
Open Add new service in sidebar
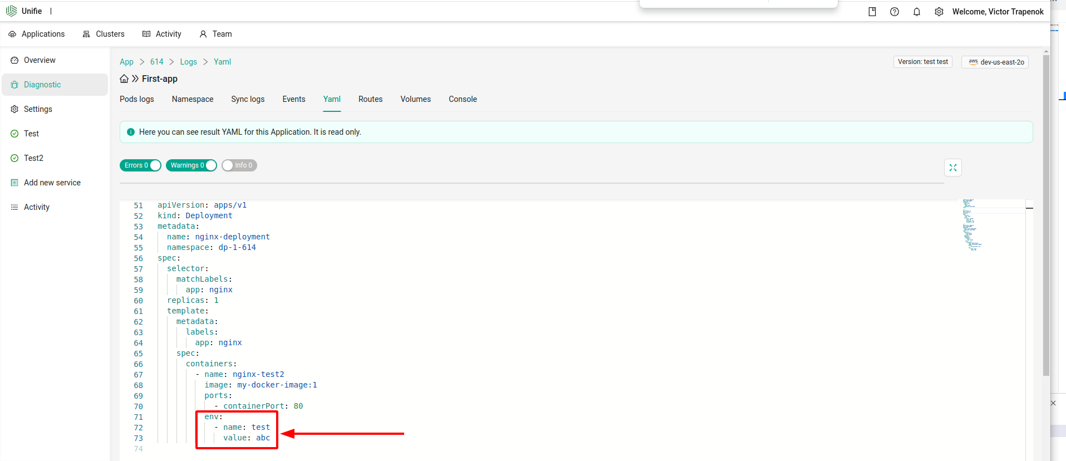(52, 183)
